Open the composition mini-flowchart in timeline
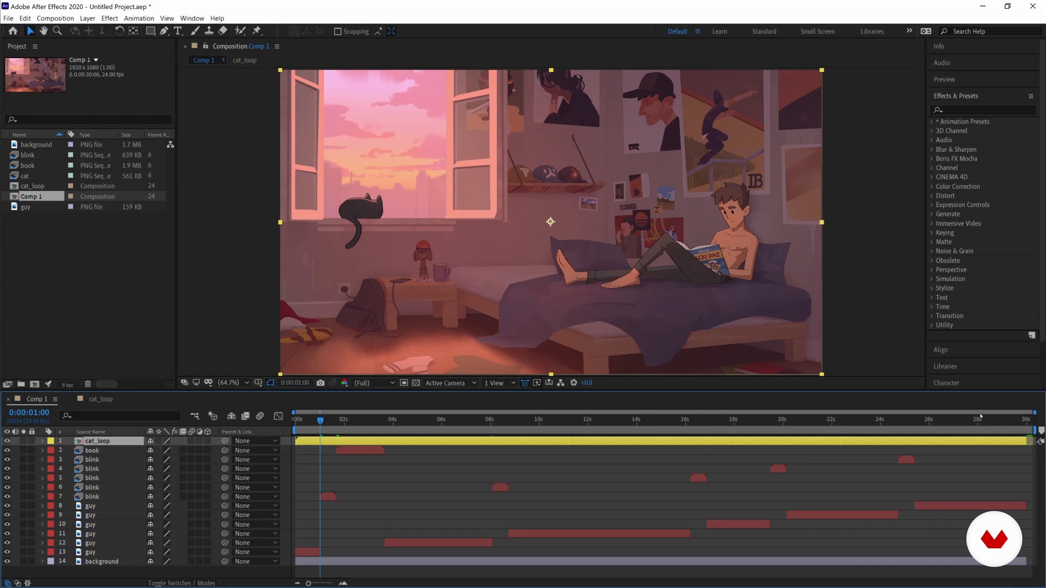Image resolution: width=1046 pixels, height=588 pixels. pos(194,416)
